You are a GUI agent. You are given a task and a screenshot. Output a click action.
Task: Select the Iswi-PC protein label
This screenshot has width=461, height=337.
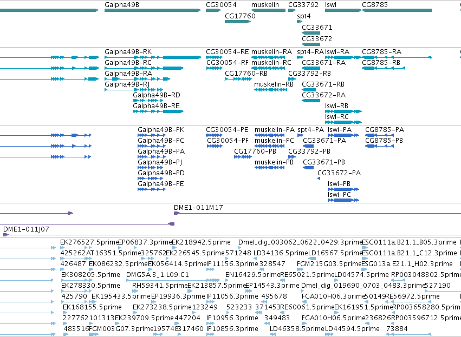(339, 195)
